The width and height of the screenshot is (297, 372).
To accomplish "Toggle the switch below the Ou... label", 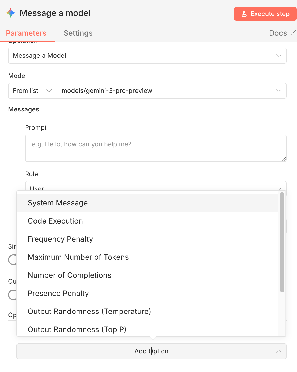I will (x=12, y=295).
